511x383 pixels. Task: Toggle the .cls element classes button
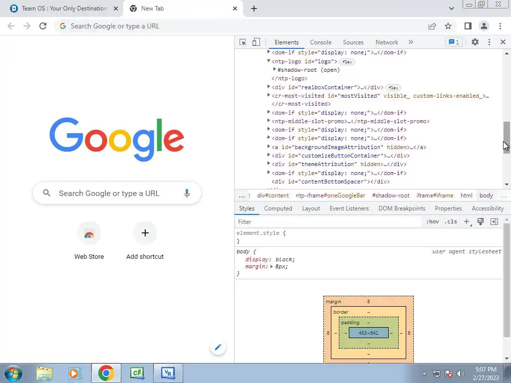tap(451, 222)
